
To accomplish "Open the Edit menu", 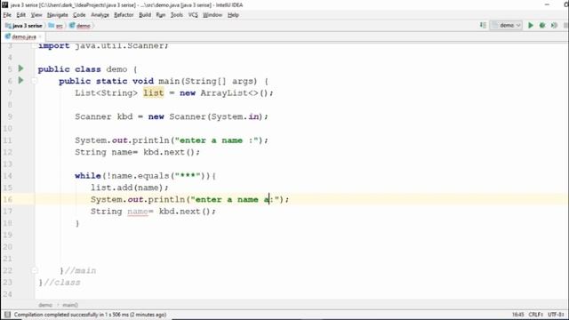I will coord(21,15).
